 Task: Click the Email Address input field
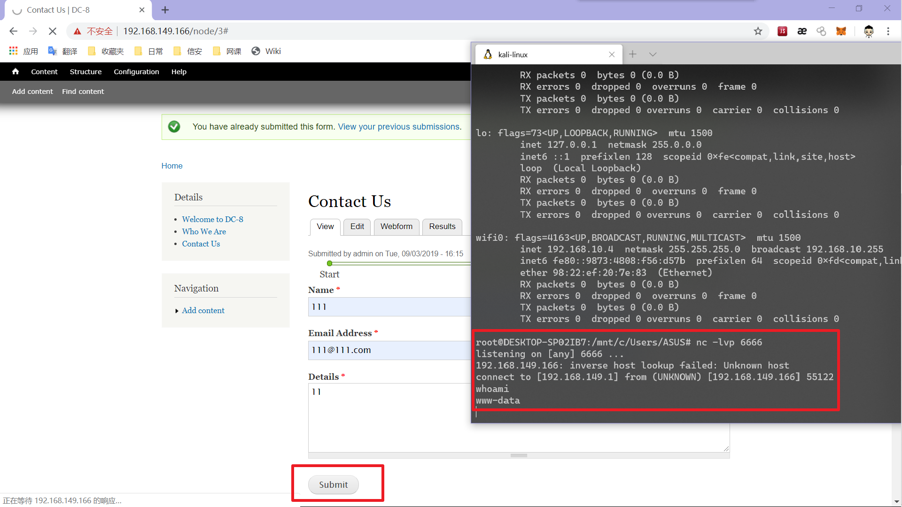(x=389, y=350)
